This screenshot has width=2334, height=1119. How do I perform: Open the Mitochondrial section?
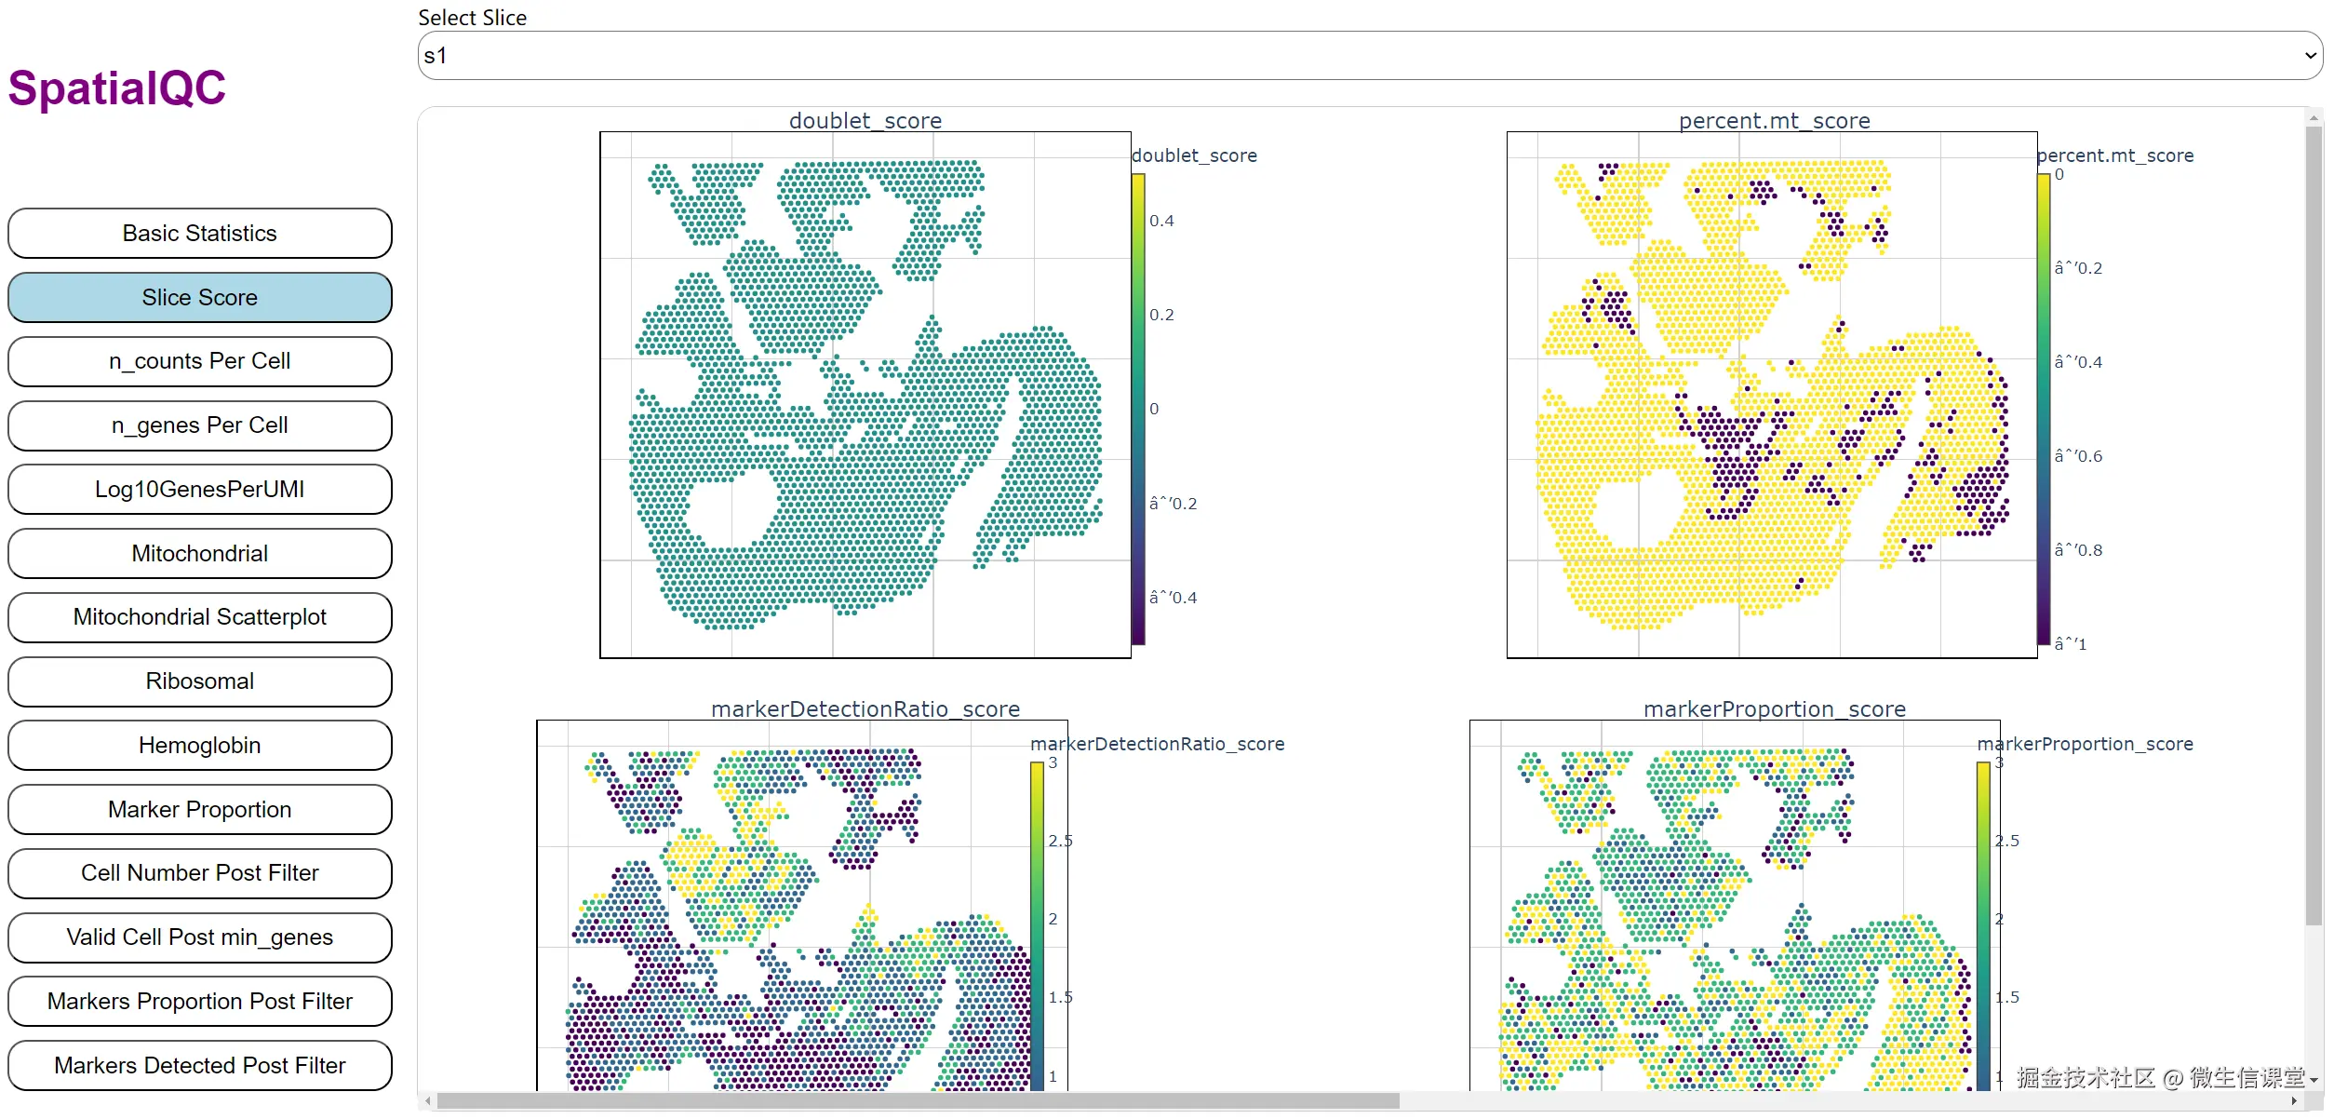pos(199,554)
